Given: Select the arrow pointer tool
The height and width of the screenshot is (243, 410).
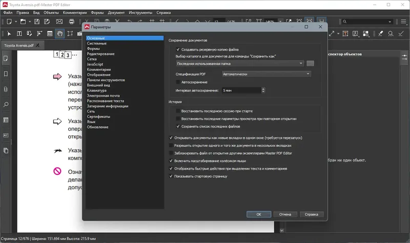Looking at the screenshot, I should 9,34.
